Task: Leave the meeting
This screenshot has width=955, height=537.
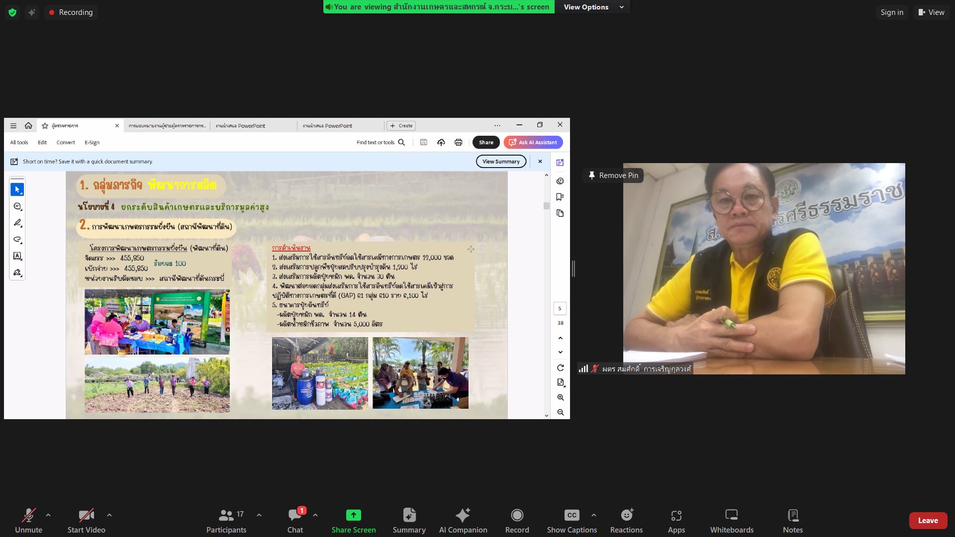Action: (928, 521)
